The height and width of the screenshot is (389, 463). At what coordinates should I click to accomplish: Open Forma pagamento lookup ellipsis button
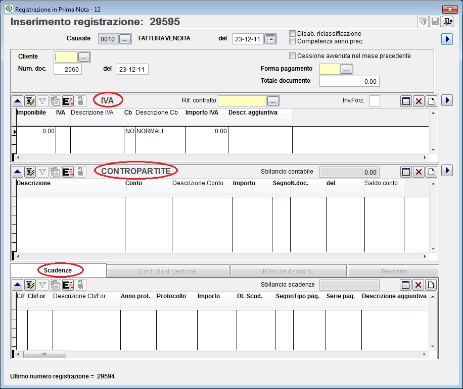coord(346,69)
